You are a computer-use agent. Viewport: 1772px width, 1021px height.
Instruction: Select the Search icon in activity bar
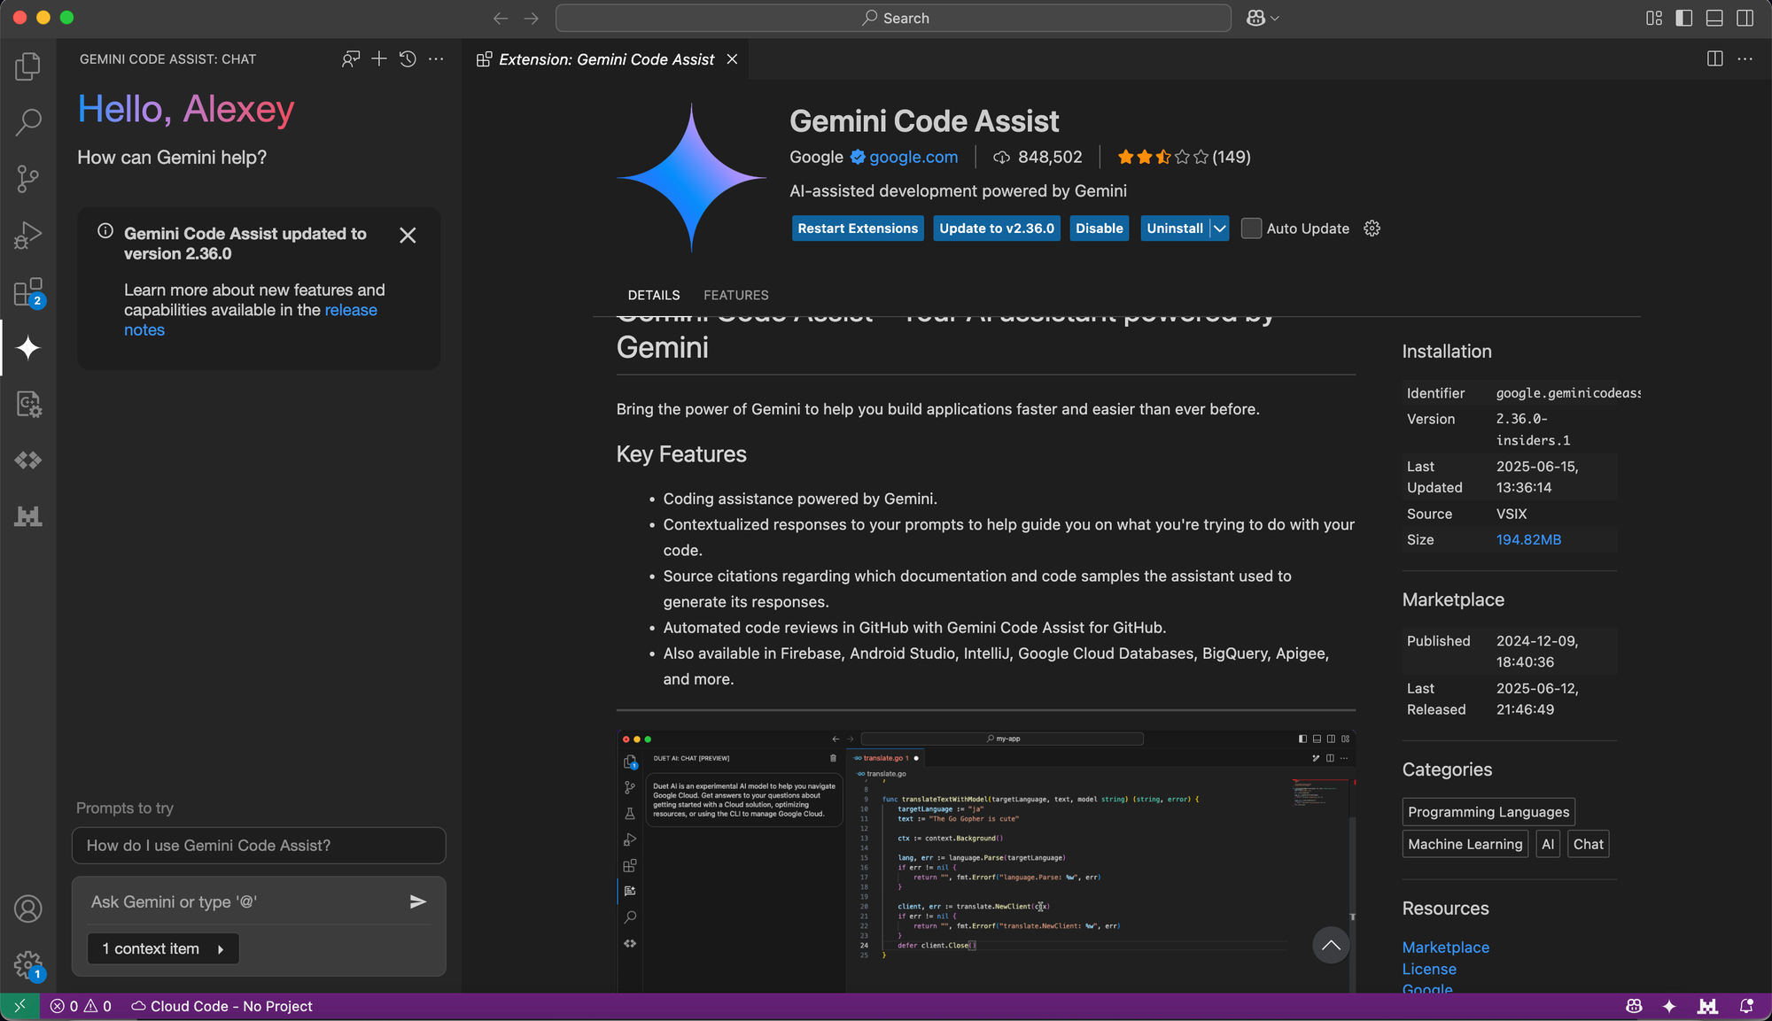coord(27,121)
